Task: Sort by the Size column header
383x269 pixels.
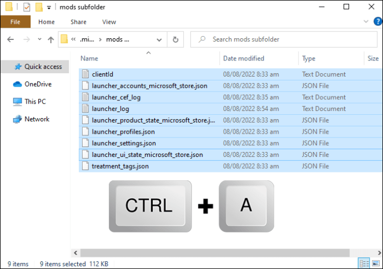Action: click(373, 58)
